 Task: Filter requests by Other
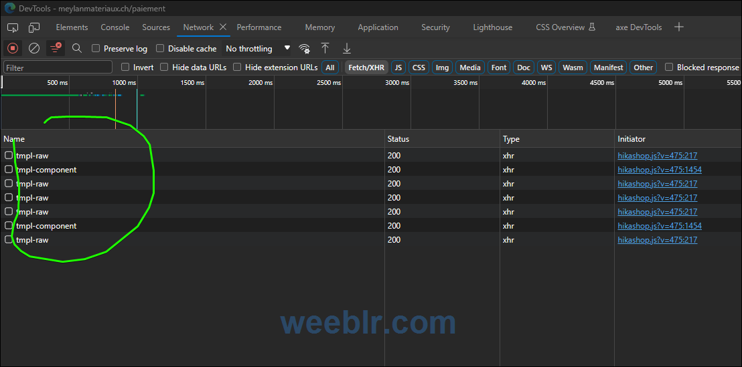(643, 68)
